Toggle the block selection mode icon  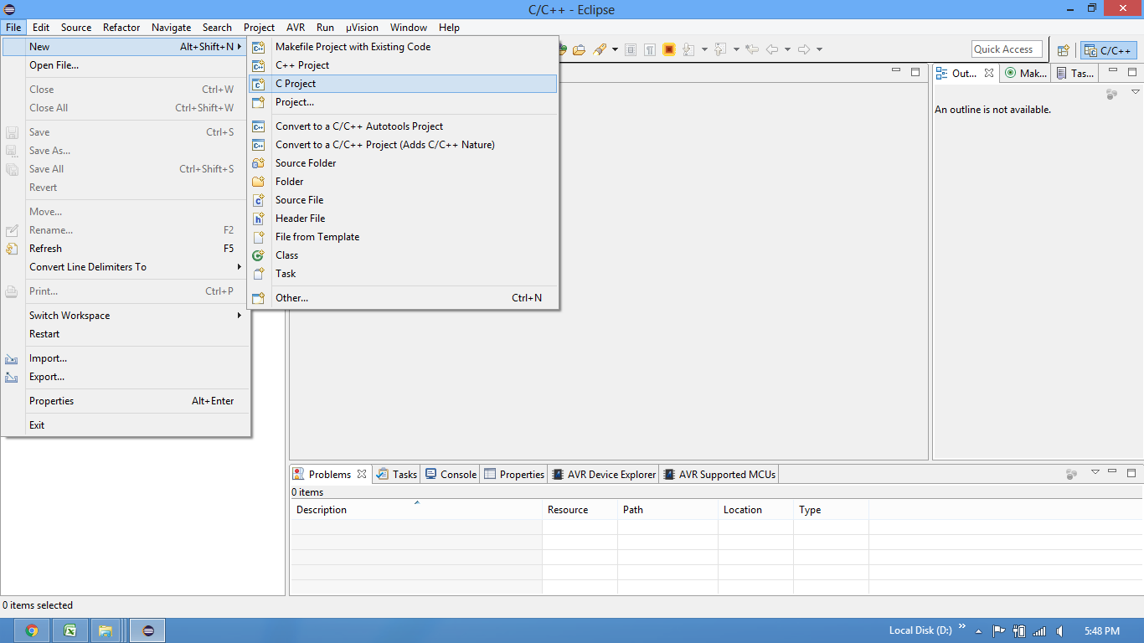pyautogui.click(x=631, y=49)
